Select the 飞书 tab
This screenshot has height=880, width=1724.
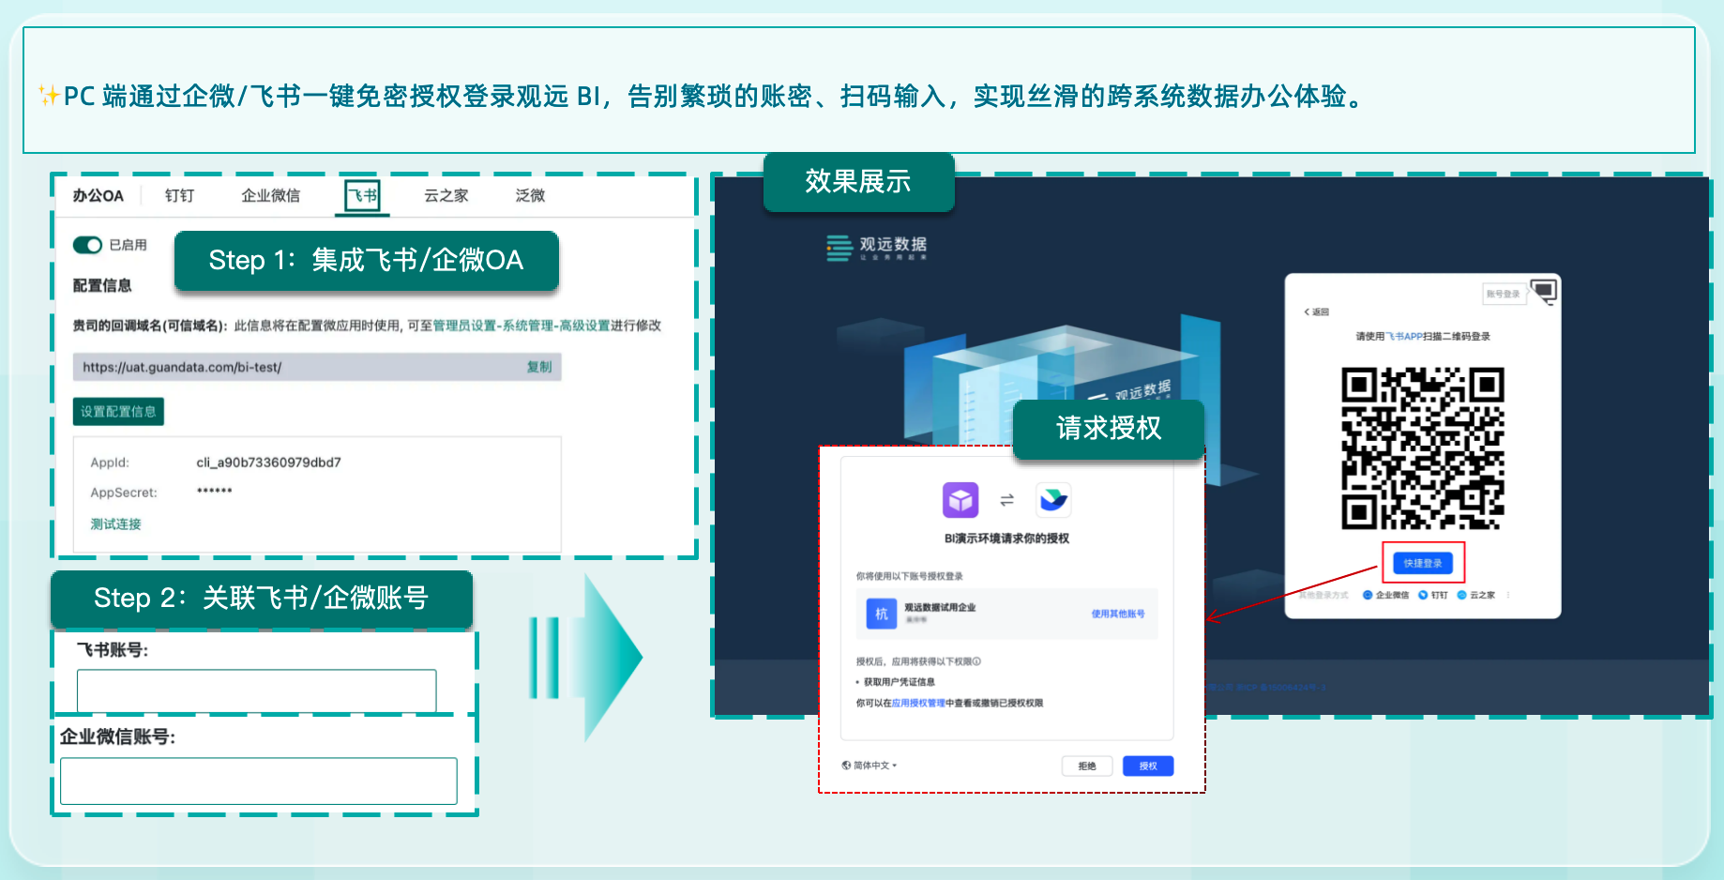click(x=362, y=195)
